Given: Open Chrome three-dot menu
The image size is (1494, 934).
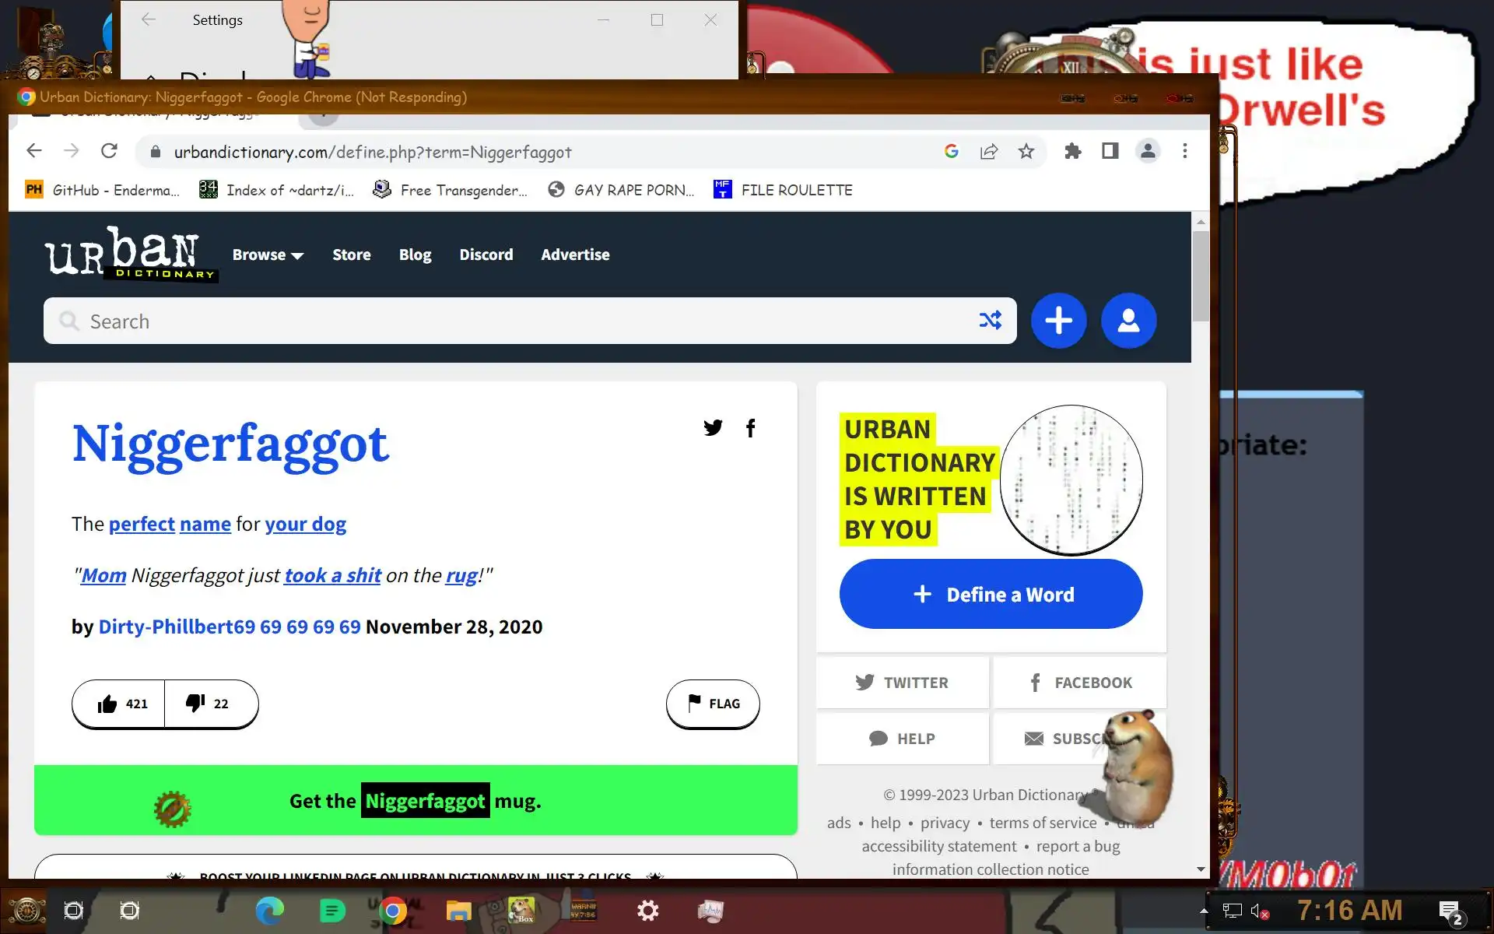Looking at the screenshot, I should coord(1184,151).
